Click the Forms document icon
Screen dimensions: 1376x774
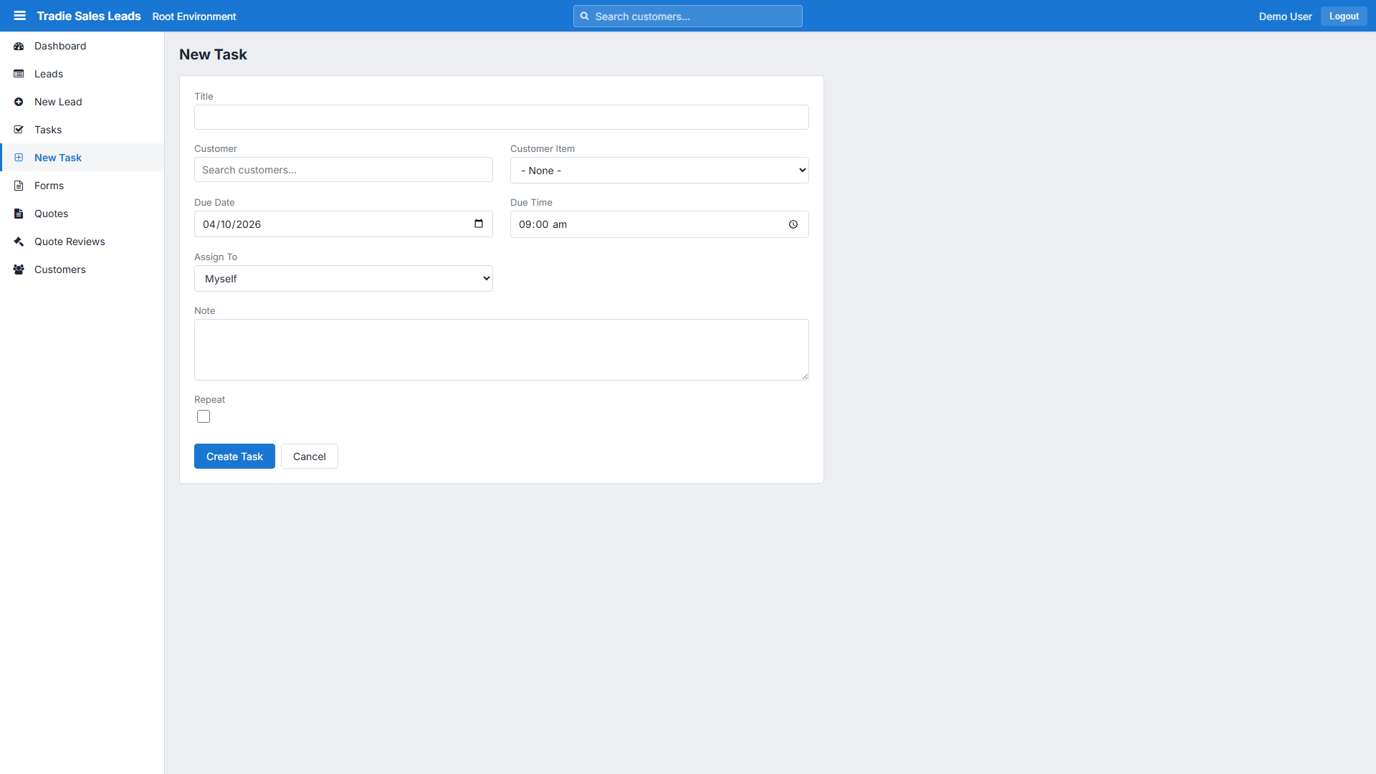19,186
